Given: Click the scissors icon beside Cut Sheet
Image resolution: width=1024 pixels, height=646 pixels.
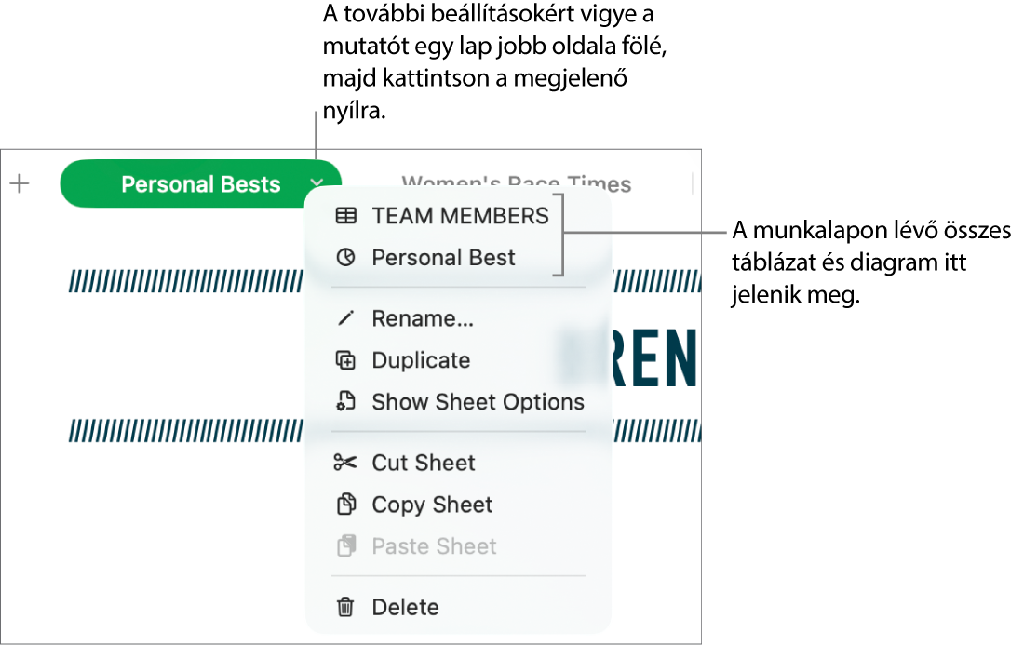Looking at the screenshot, I should (345, 463).
